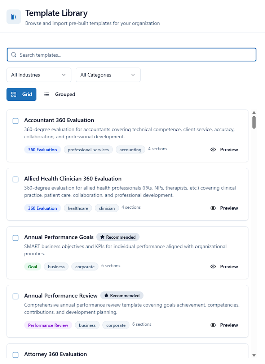The width and height of the screenshot is (265, 364).
Task: Click the "Browse and import pre-built templates" subtitle
Action: (93, 23)
